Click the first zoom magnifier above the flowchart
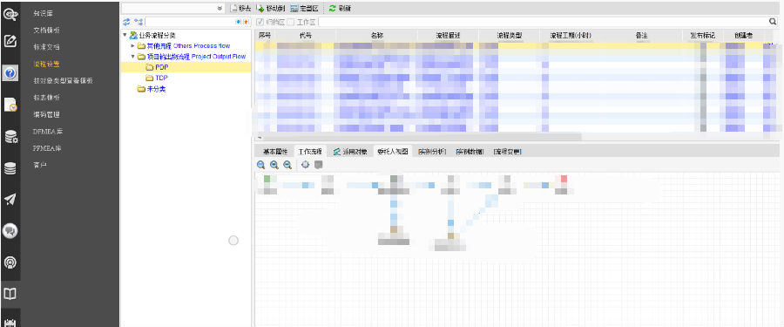Screen dimensions: 784x327 [x=261, y=165]
